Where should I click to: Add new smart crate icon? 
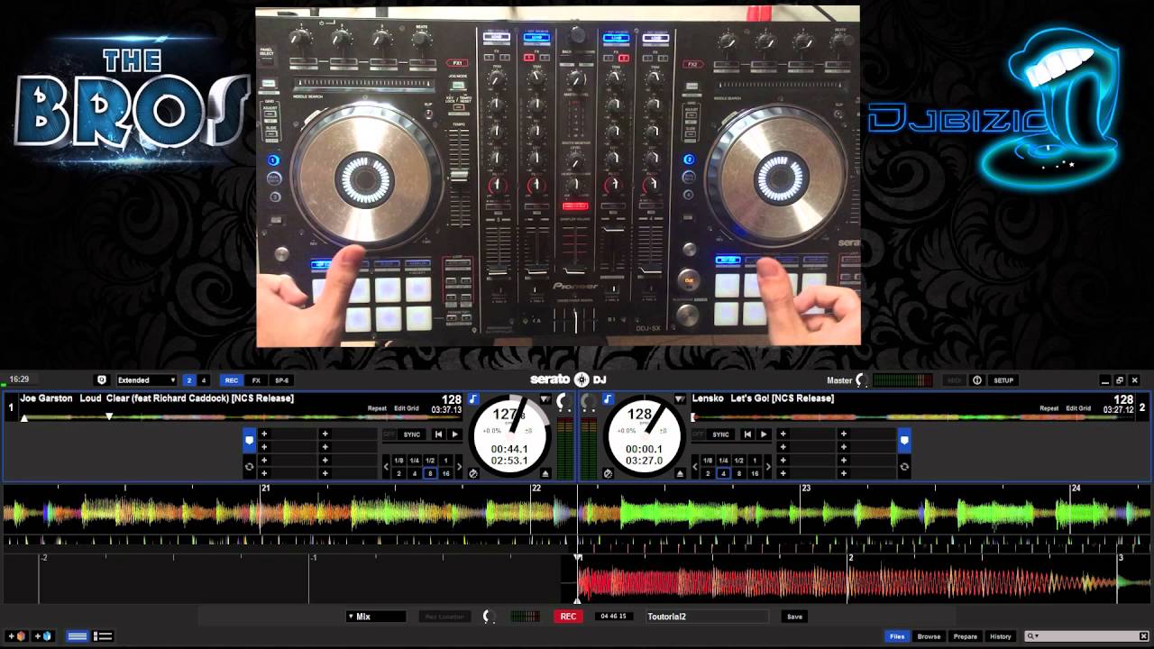[43, 636]
